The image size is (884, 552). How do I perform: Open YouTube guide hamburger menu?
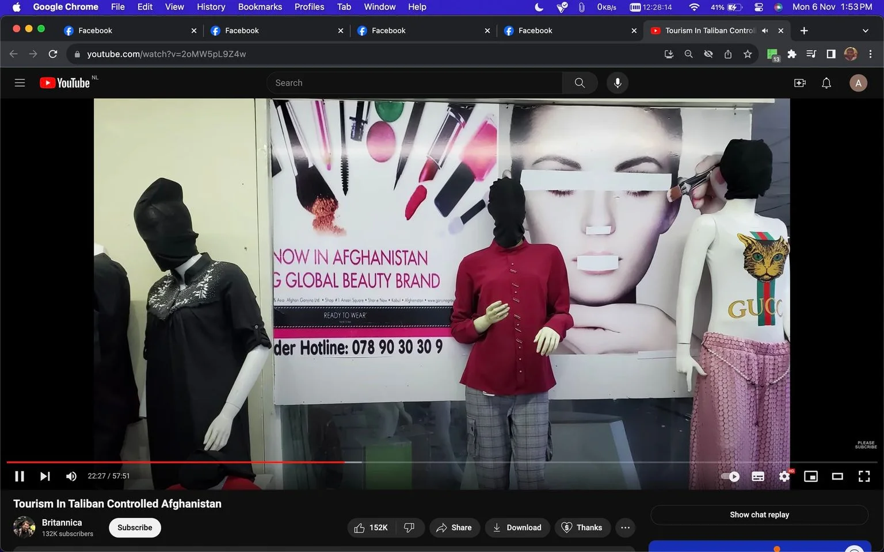click(x=20, y=83)
